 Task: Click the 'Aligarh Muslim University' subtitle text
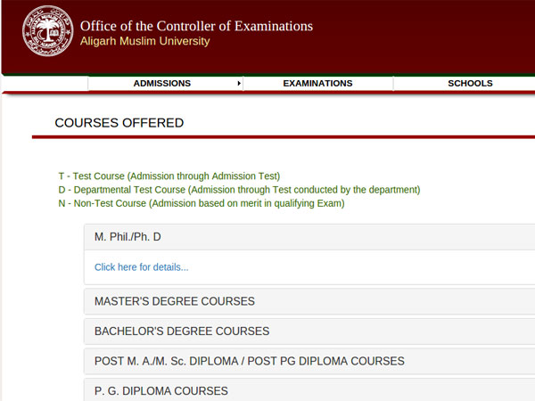(145, 42)
